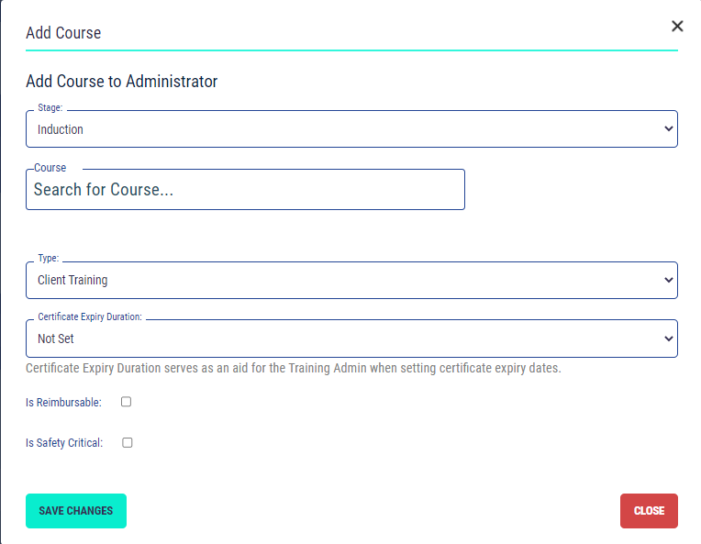Click the 'Certificate Expiry Duration:' field label
701x544 pixels.
pos(90,316)
